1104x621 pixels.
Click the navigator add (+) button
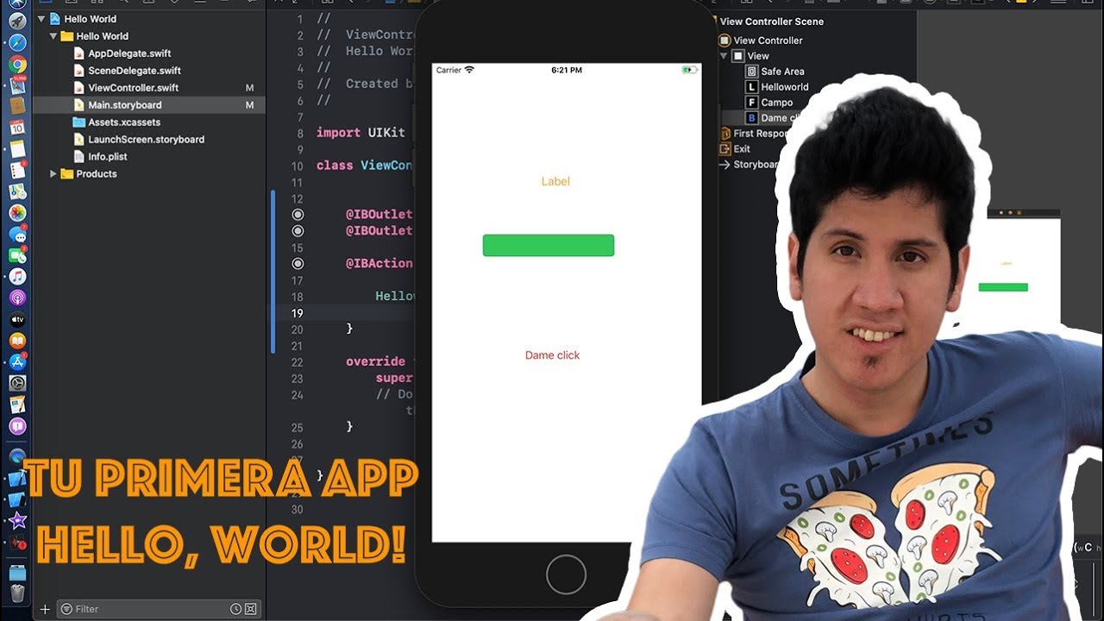45,609
